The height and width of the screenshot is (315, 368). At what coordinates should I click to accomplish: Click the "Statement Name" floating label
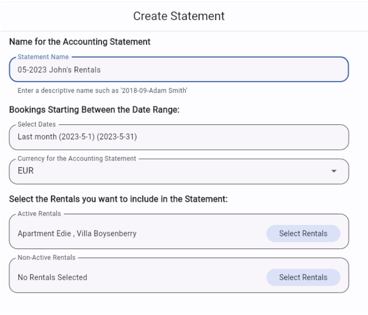(x=43, y=57)
